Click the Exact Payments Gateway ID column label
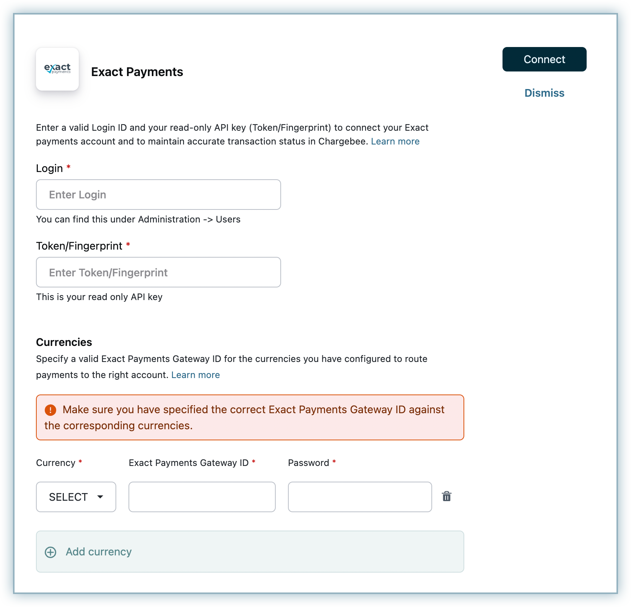The image size is (631, 607). (x=189, y=463)
